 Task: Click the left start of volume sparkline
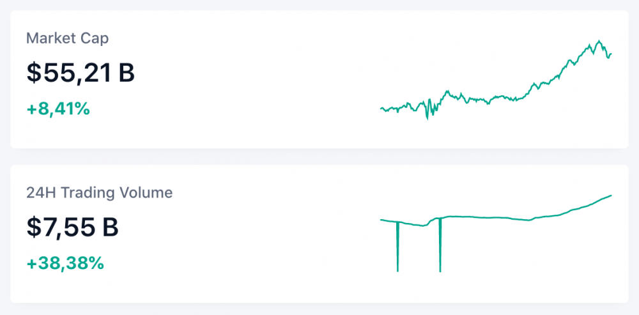381,220
